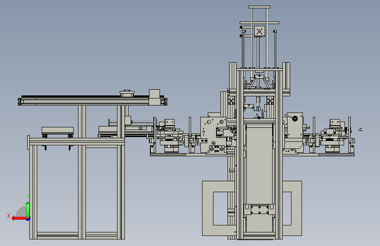Click the red "X" axis label
Image resolution: width=380 pixels, height=246 pixels.
tap(9, 216)
